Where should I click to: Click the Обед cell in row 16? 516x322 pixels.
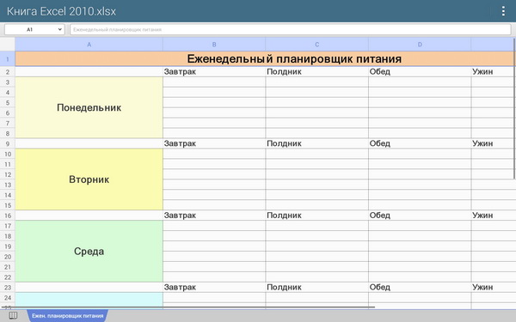pyautogui.click(x=420, y=216)
